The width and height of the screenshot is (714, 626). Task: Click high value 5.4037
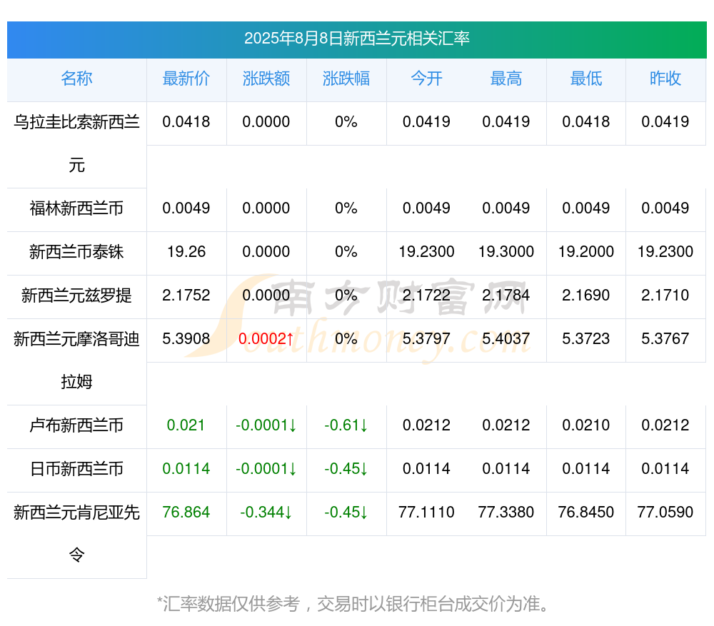pos(506,338)
